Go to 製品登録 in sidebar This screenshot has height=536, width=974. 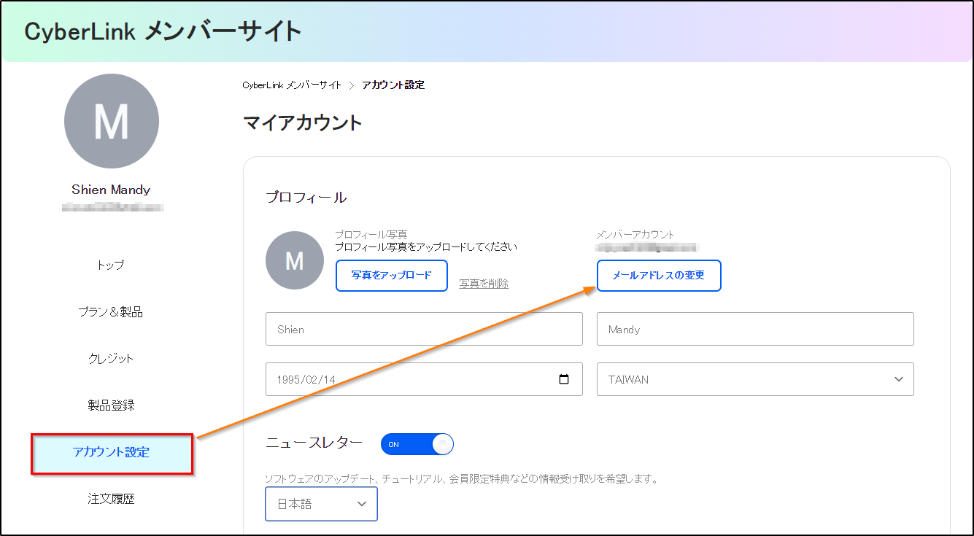111,405
